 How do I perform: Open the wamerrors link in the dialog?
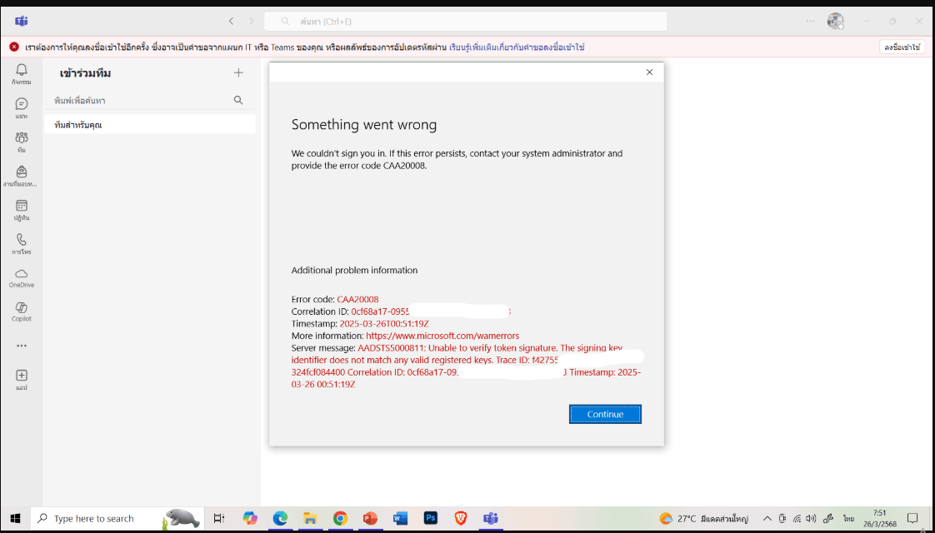(442, 336)
